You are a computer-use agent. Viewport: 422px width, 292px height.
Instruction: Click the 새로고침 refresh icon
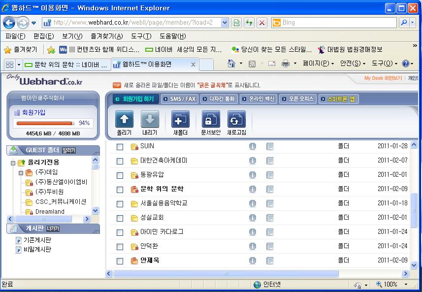coord(236,120)
